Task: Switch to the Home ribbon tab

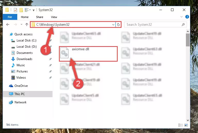Action: [25, 17]
